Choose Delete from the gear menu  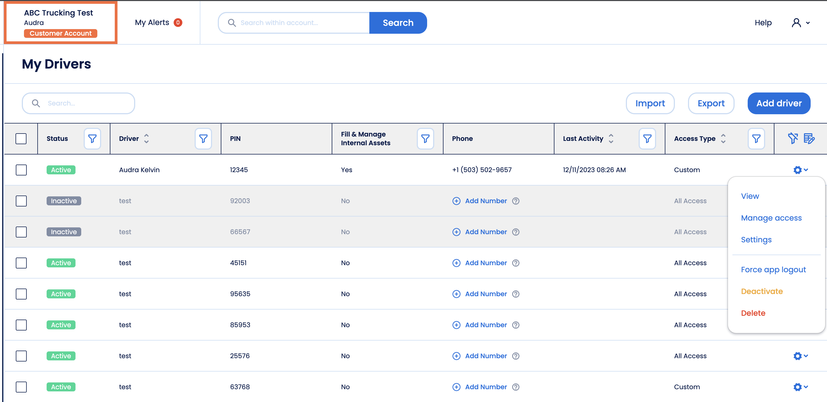(753, 313)
